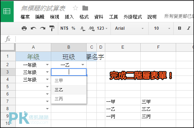Screen dimensions: 194x128
Task: Open dropdown arrow in cell B2
Action: (83, 65)
